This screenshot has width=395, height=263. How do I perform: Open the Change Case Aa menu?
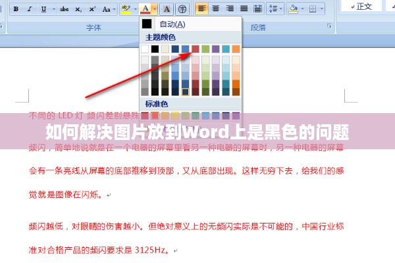point(109,9)
